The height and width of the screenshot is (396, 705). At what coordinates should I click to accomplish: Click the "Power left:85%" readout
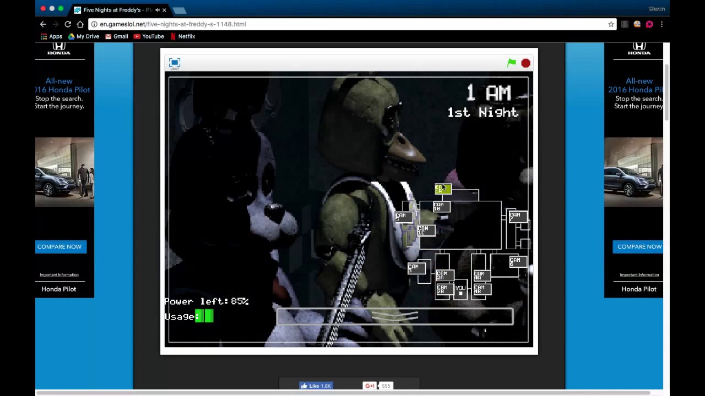point(207,301)
